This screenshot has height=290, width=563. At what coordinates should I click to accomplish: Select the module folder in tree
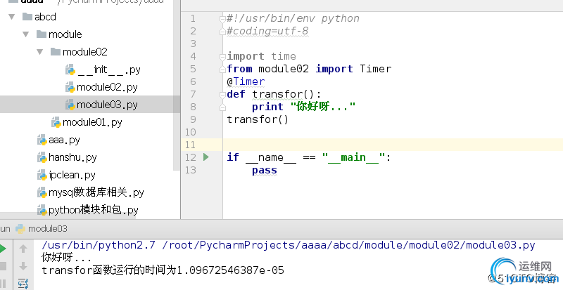[x=59, y=34]
